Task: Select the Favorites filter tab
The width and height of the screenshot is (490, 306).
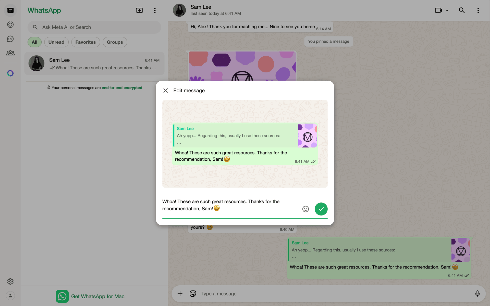Action: click(85, 42)
